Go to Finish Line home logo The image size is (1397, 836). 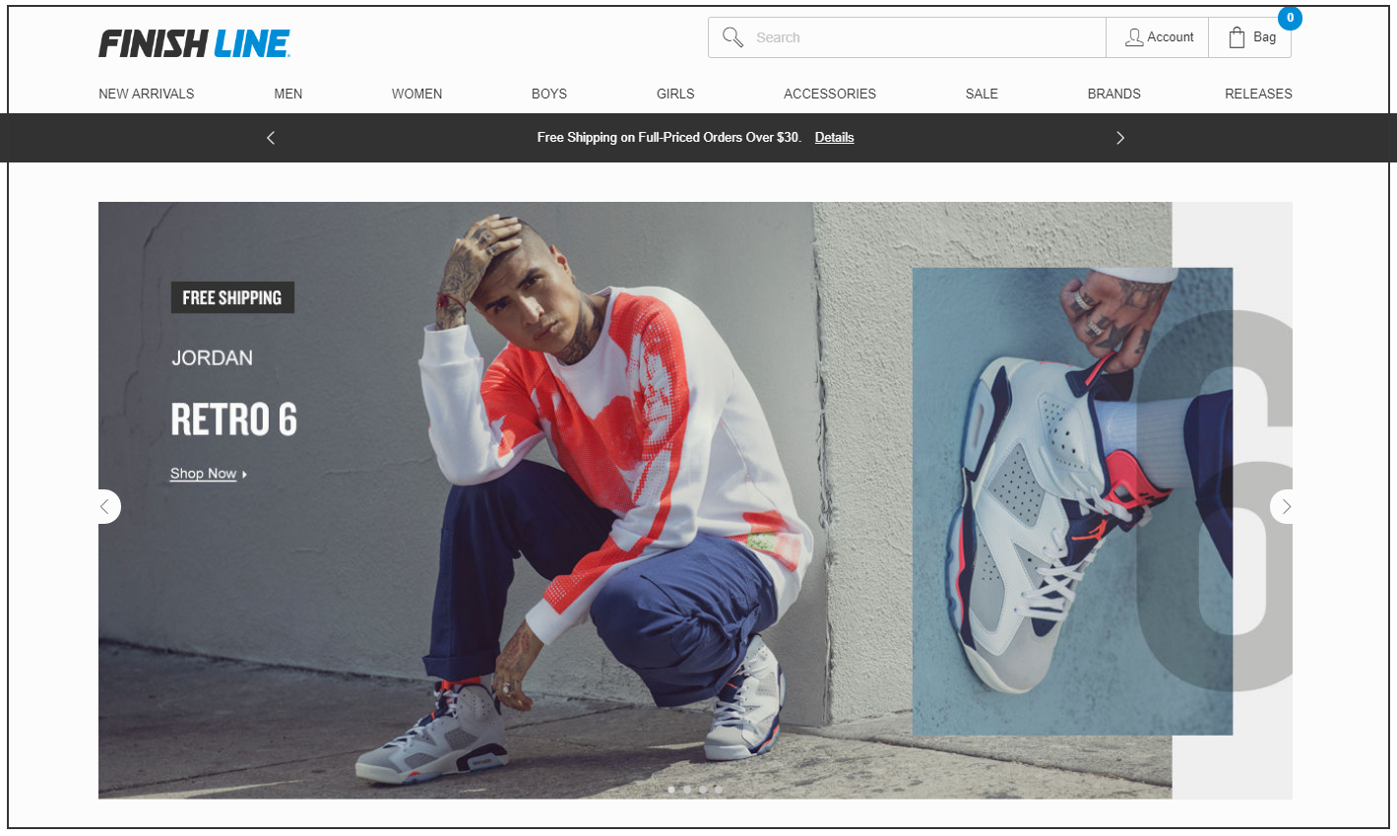click(x=195, y=43)
